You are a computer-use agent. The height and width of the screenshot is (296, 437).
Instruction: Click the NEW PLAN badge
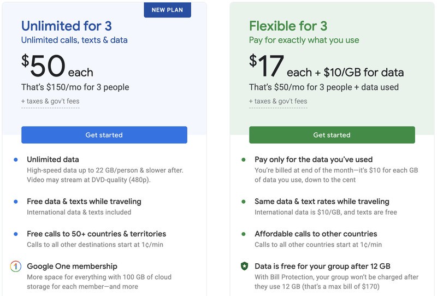pos(167,10)
